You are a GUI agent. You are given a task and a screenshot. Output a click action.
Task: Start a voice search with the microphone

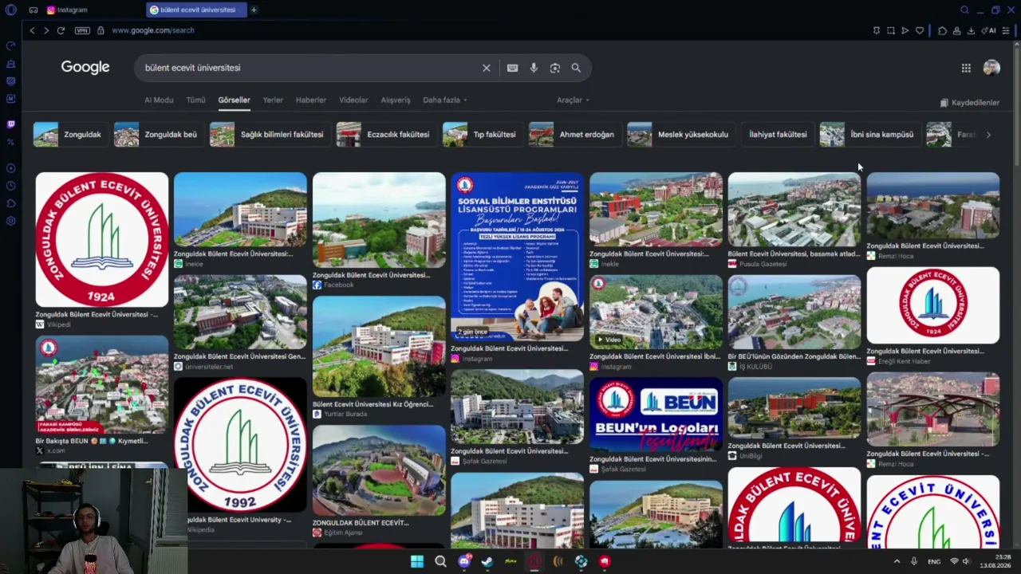click(534, 68)
